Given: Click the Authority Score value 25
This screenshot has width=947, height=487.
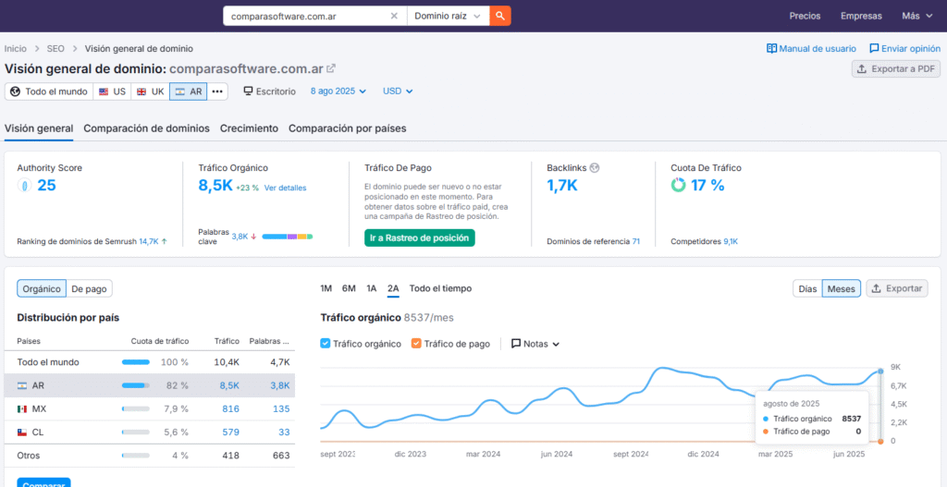Looking at the screenshot, I should pyautogui.click(x=46, y=186).
